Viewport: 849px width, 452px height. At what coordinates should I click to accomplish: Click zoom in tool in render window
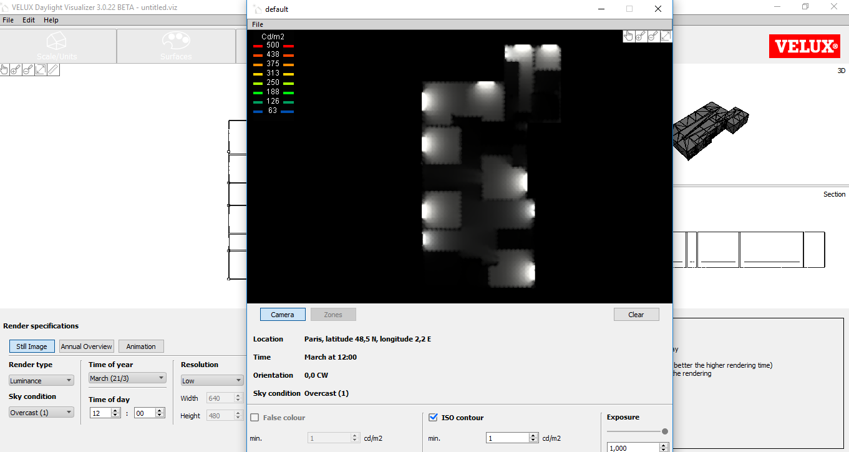(x=641, y=36)
